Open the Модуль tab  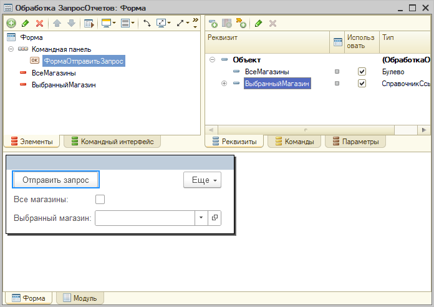coord(80,298)
